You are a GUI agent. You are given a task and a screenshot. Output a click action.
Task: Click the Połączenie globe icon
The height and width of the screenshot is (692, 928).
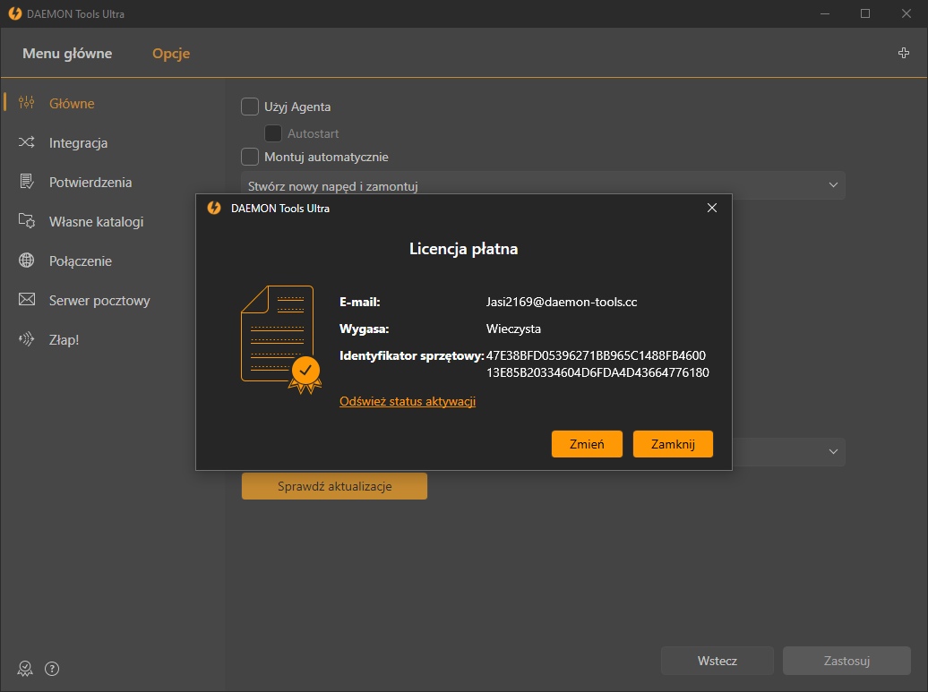tap(26, 261)
